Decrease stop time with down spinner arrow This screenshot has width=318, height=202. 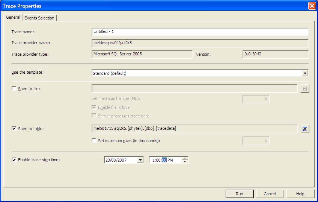[185, 162]
